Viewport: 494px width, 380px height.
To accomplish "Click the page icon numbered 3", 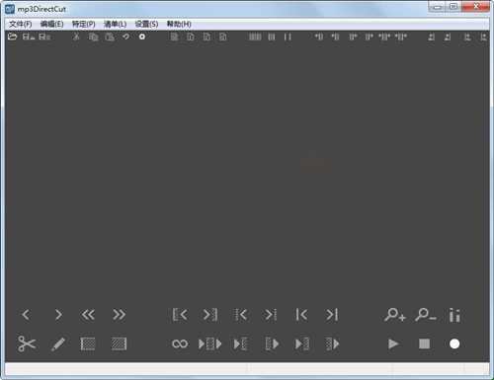I will click(x=223, y=37).
